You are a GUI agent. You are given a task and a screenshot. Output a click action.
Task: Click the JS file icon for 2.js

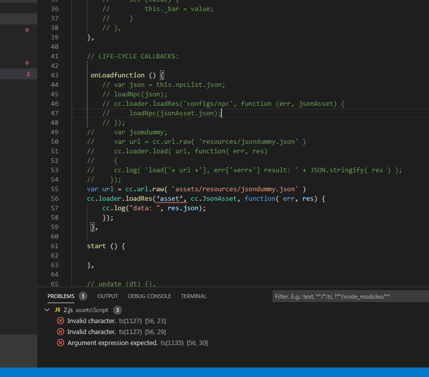coord(57,310)
